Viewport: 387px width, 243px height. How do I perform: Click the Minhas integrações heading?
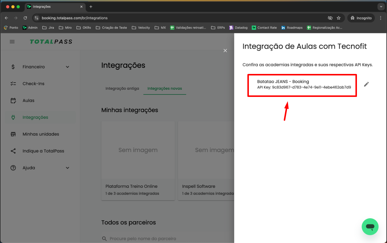click(130, 110)
